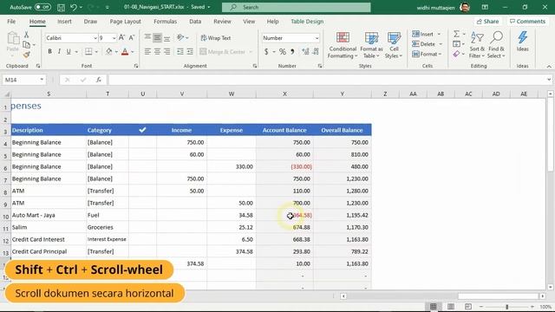Screen dimensions: 555x312
Task: Open the Ribbon Display Options icon
Action: point(485,7)
